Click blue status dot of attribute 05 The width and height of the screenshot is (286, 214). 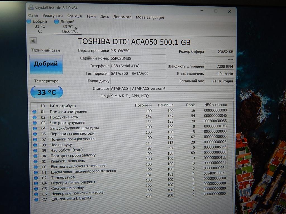(35, 134)
